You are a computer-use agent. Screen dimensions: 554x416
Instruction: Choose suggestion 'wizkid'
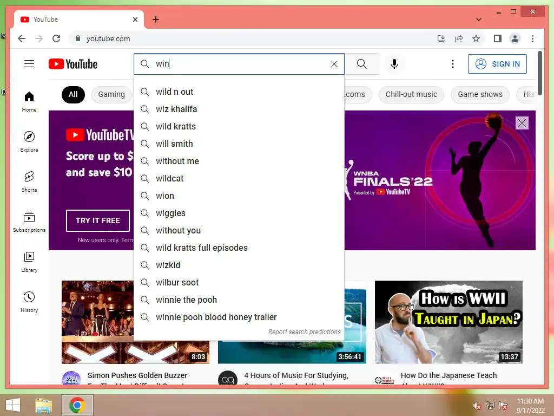tap(239, 265)
